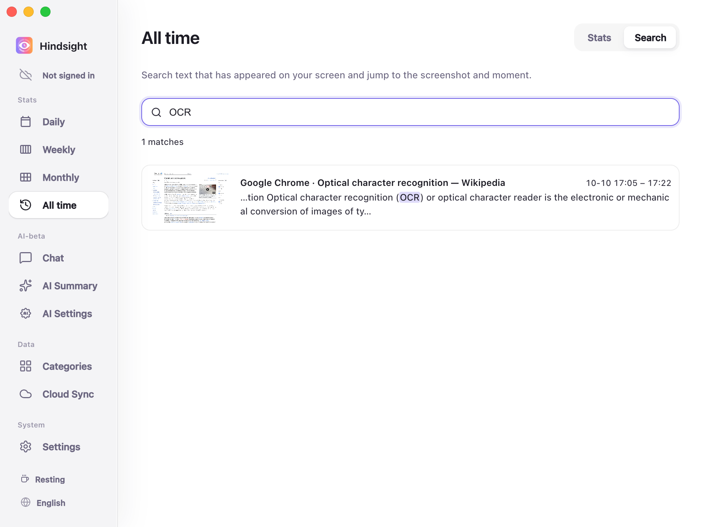Click the English globe icon
Image resolution: width=703 pixels, height=527 pixels.
[26, 502]
